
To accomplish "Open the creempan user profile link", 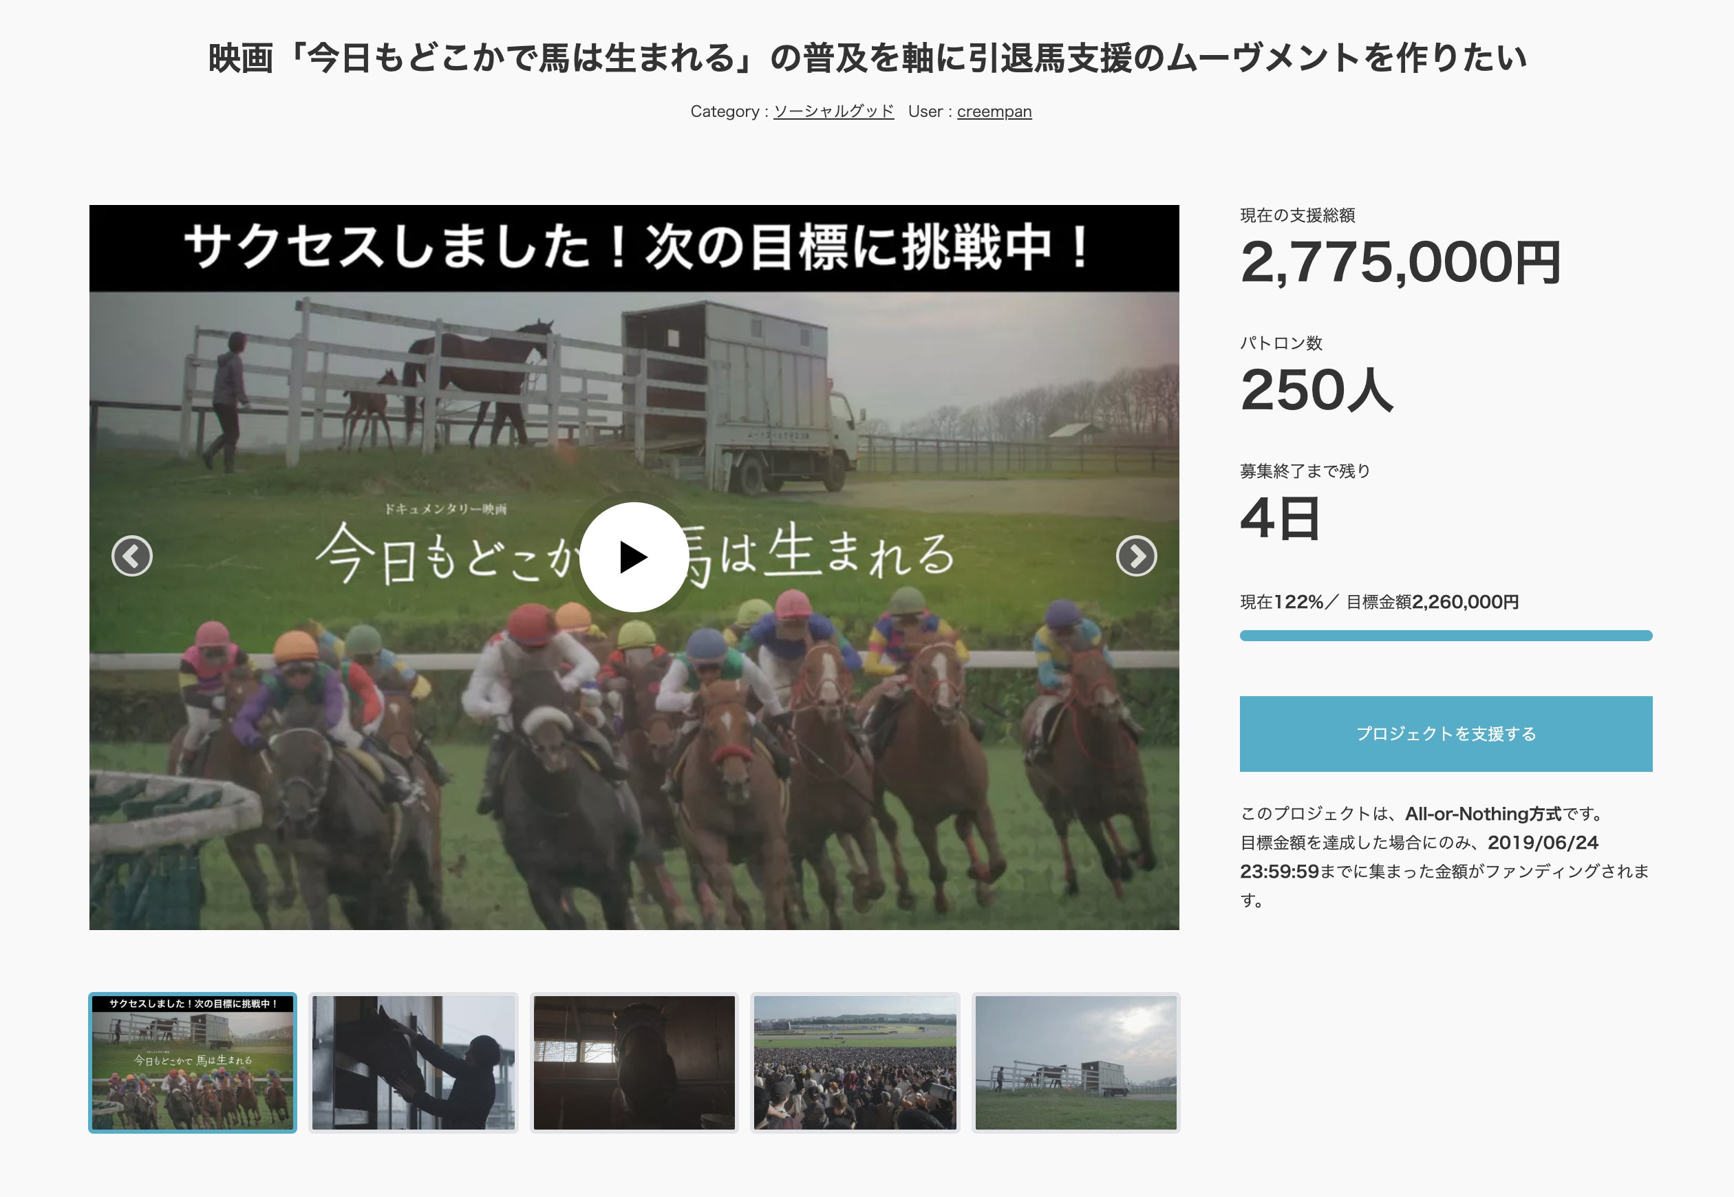I will 994,111.
